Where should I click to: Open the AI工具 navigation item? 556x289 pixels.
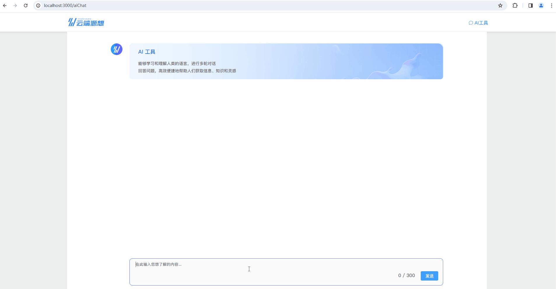pos(480,22)
